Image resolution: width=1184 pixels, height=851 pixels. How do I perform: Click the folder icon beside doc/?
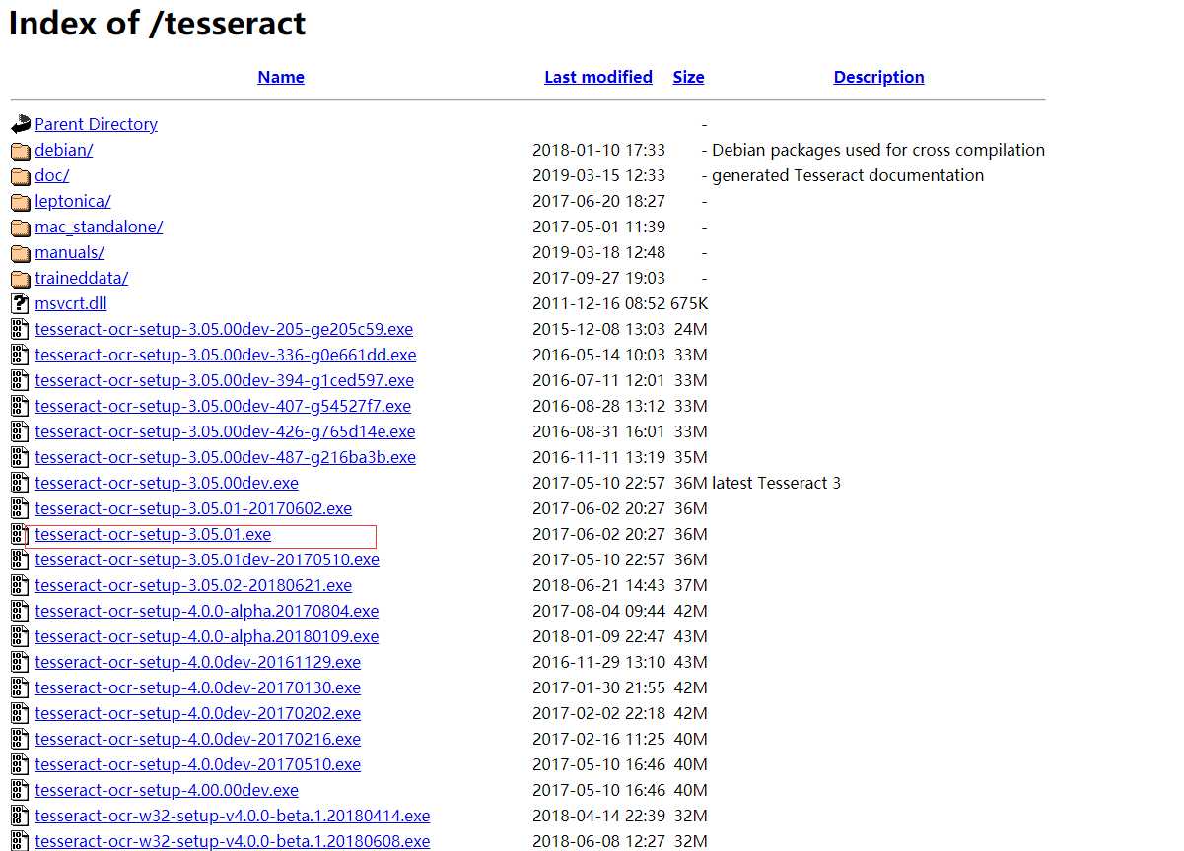[x=21, y=176]
